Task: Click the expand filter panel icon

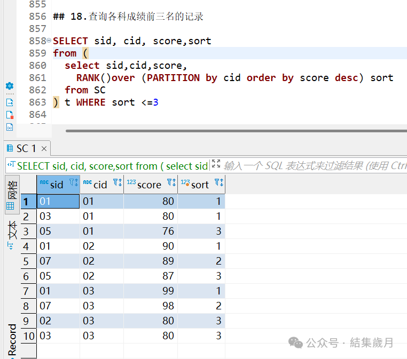Action: (x=216, y=164)
